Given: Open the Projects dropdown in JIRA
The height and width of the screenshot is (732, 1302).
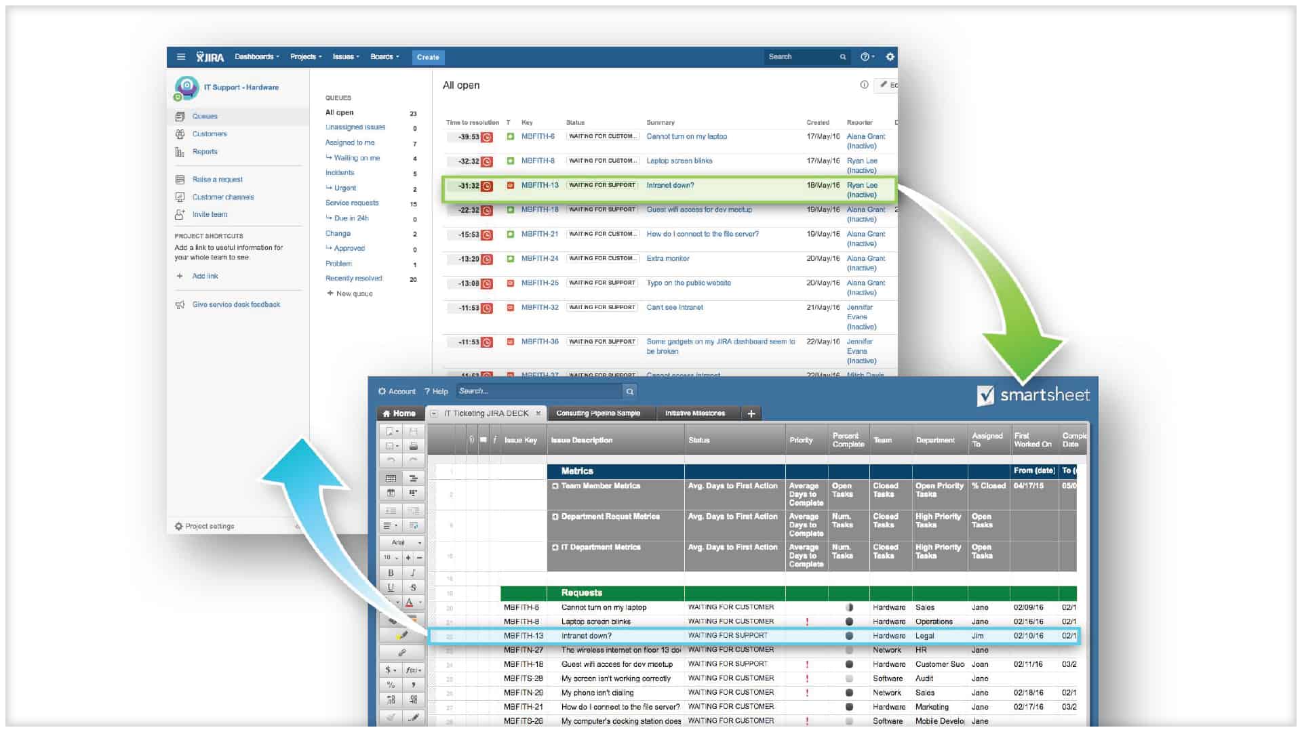Looking at the screenshot, I should coord(306,57).
